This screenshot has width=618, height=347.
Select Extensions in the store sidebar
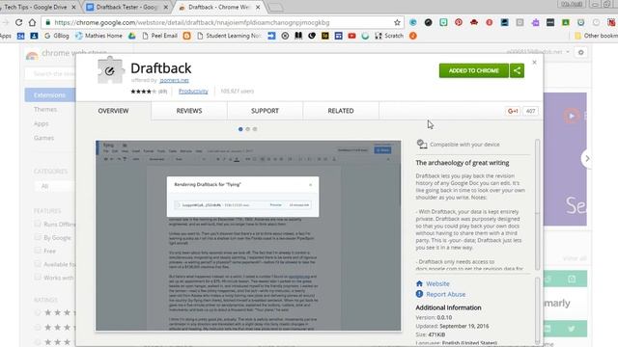[49, 95]
